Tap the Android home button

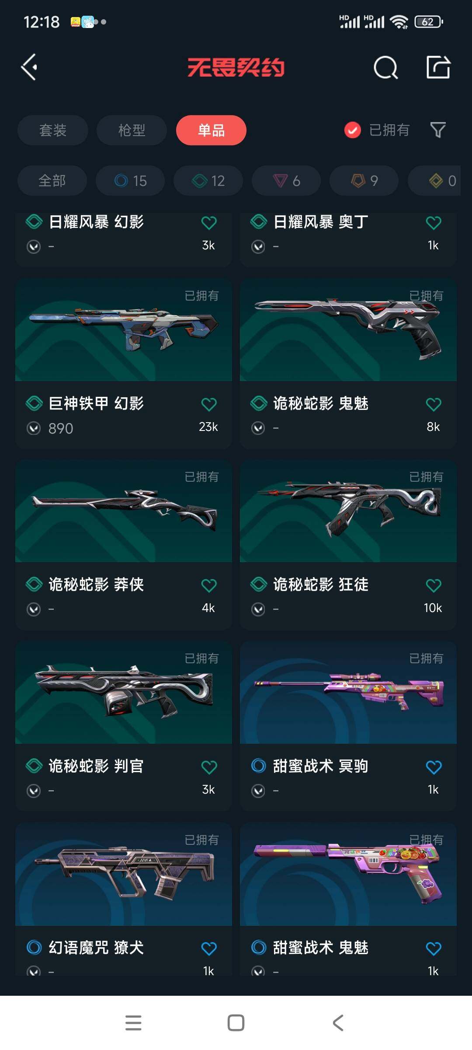coord(236,1023)
